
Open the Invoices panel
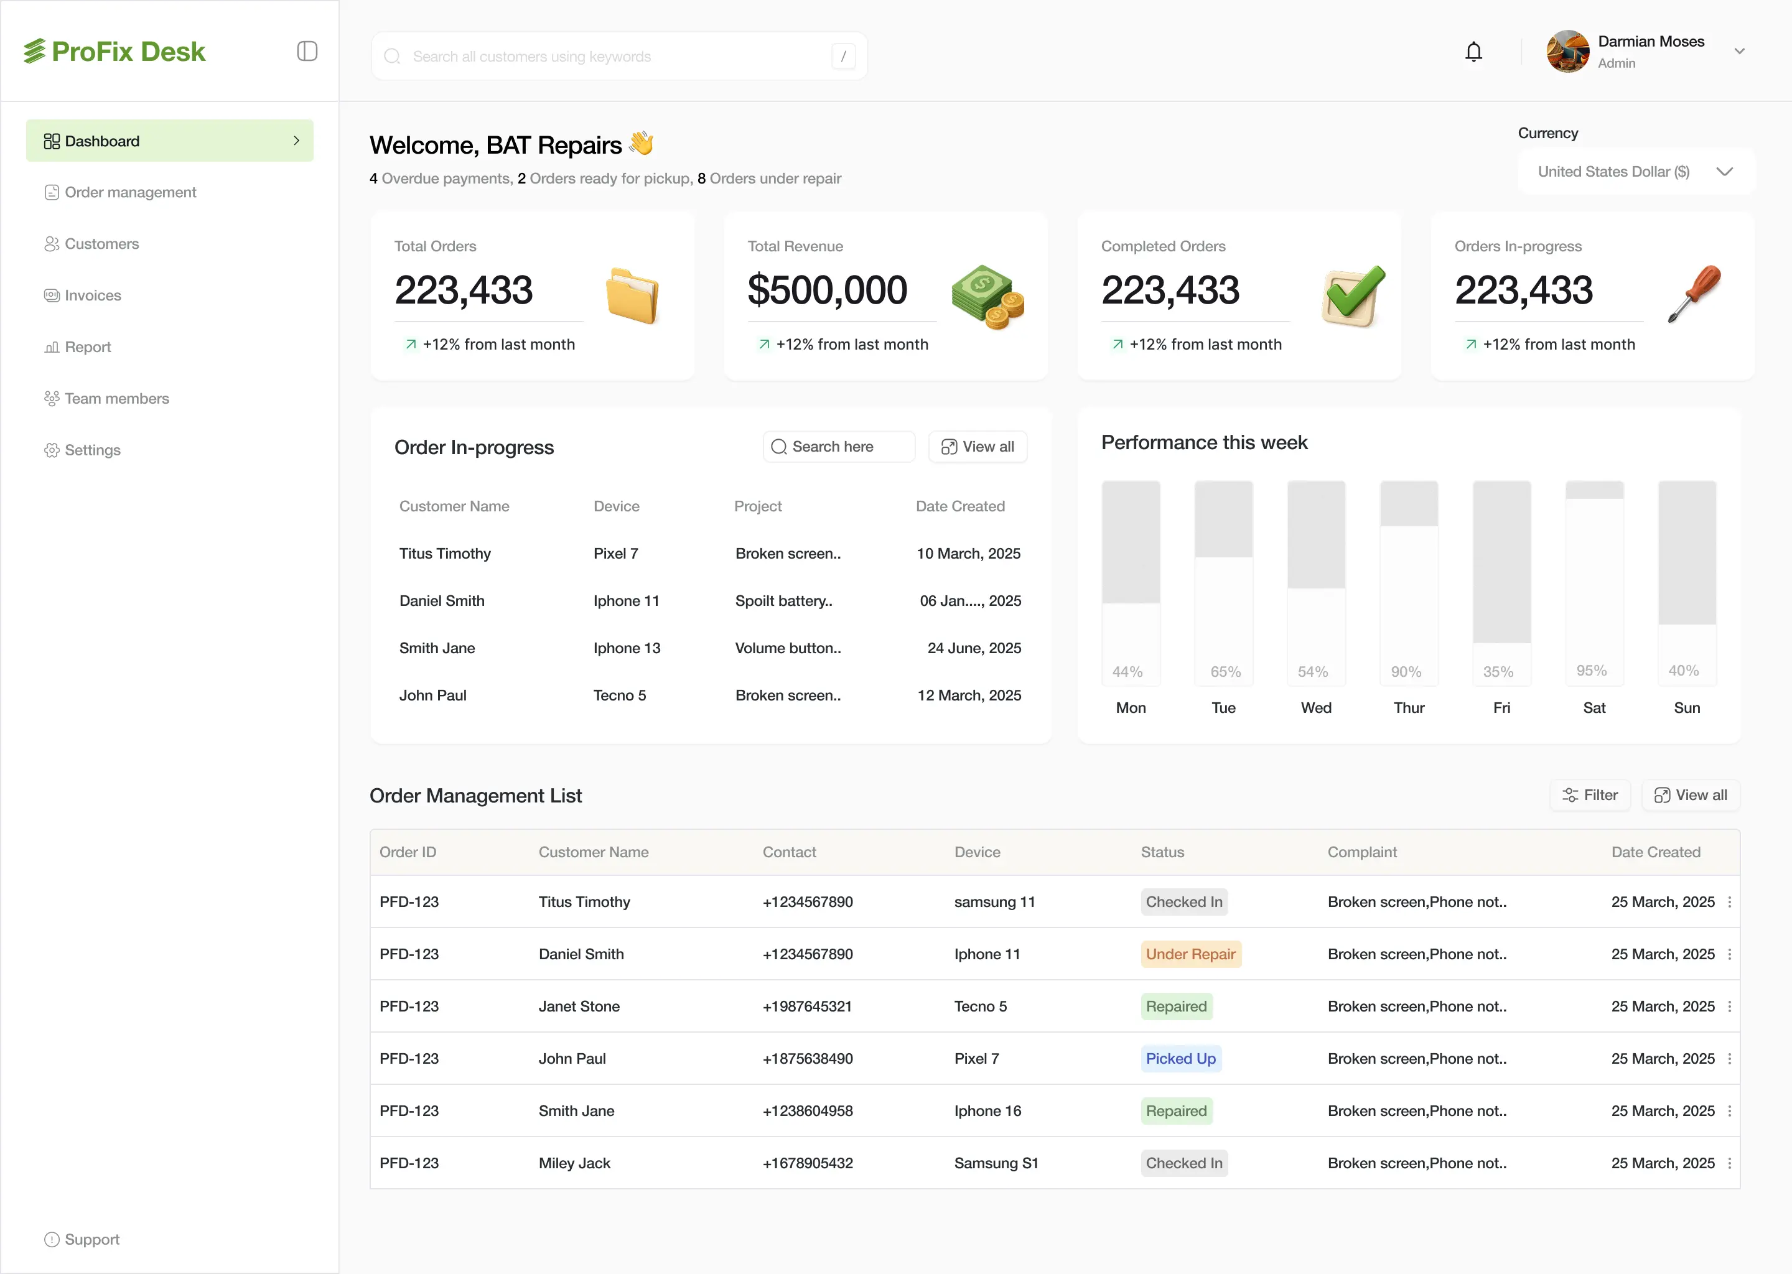[92, 295]
